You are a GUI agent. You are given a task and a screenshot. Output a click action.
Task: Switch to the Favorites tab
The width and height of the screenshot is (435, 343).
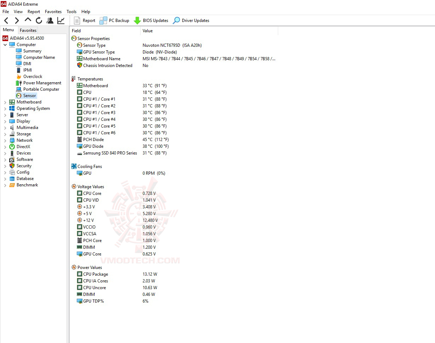[x=28, y=30]
